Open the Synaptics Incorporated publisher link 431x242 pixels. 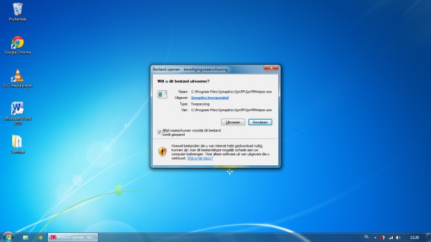point(210,98)
